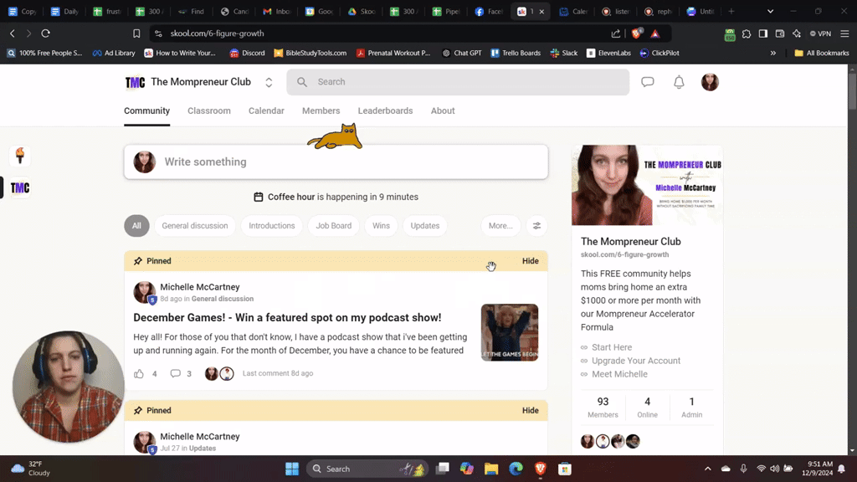857x482 pixels.
Task: Toggle the browser sidebar panel icon
Action: click(x=763, y=33)
